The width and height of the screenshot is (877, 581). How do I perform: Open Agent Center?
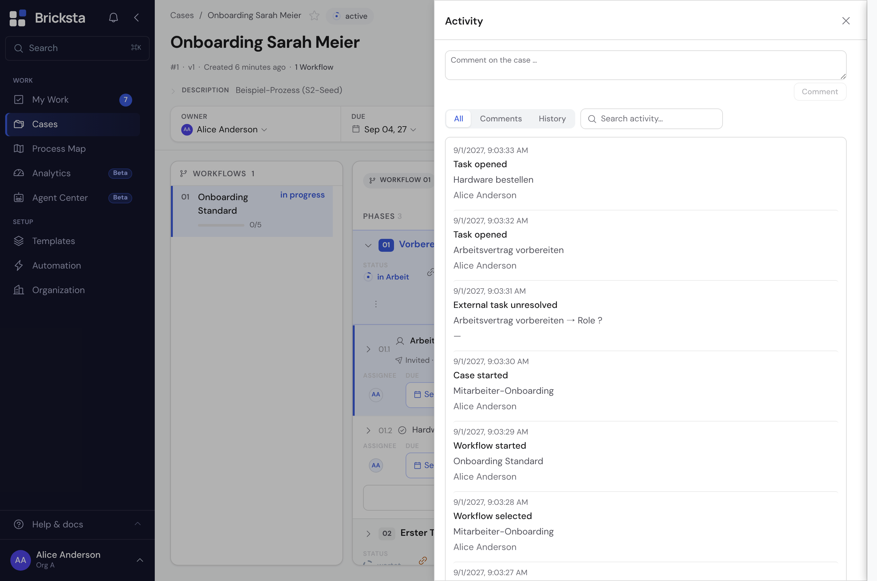click(73, 198)
